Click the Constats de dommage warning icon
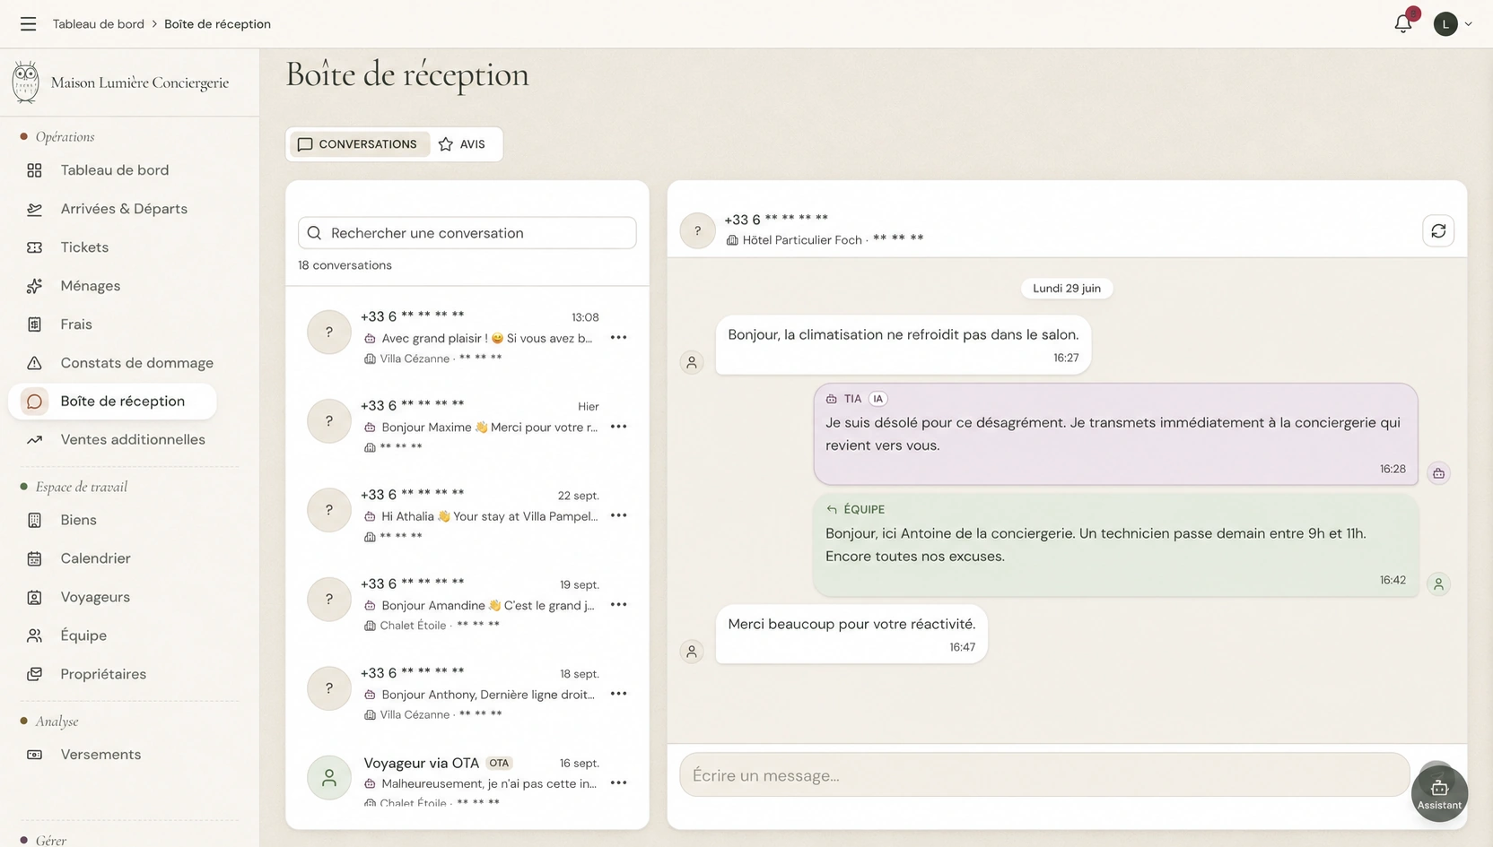Screen dimensions: 1493x847 (x=35, y=363)
